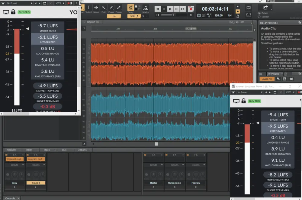This screenshot has height=200, width=302.
Task: Open Youlean Loudness plugin on Track 2 strip
Action: click(36, 159)
